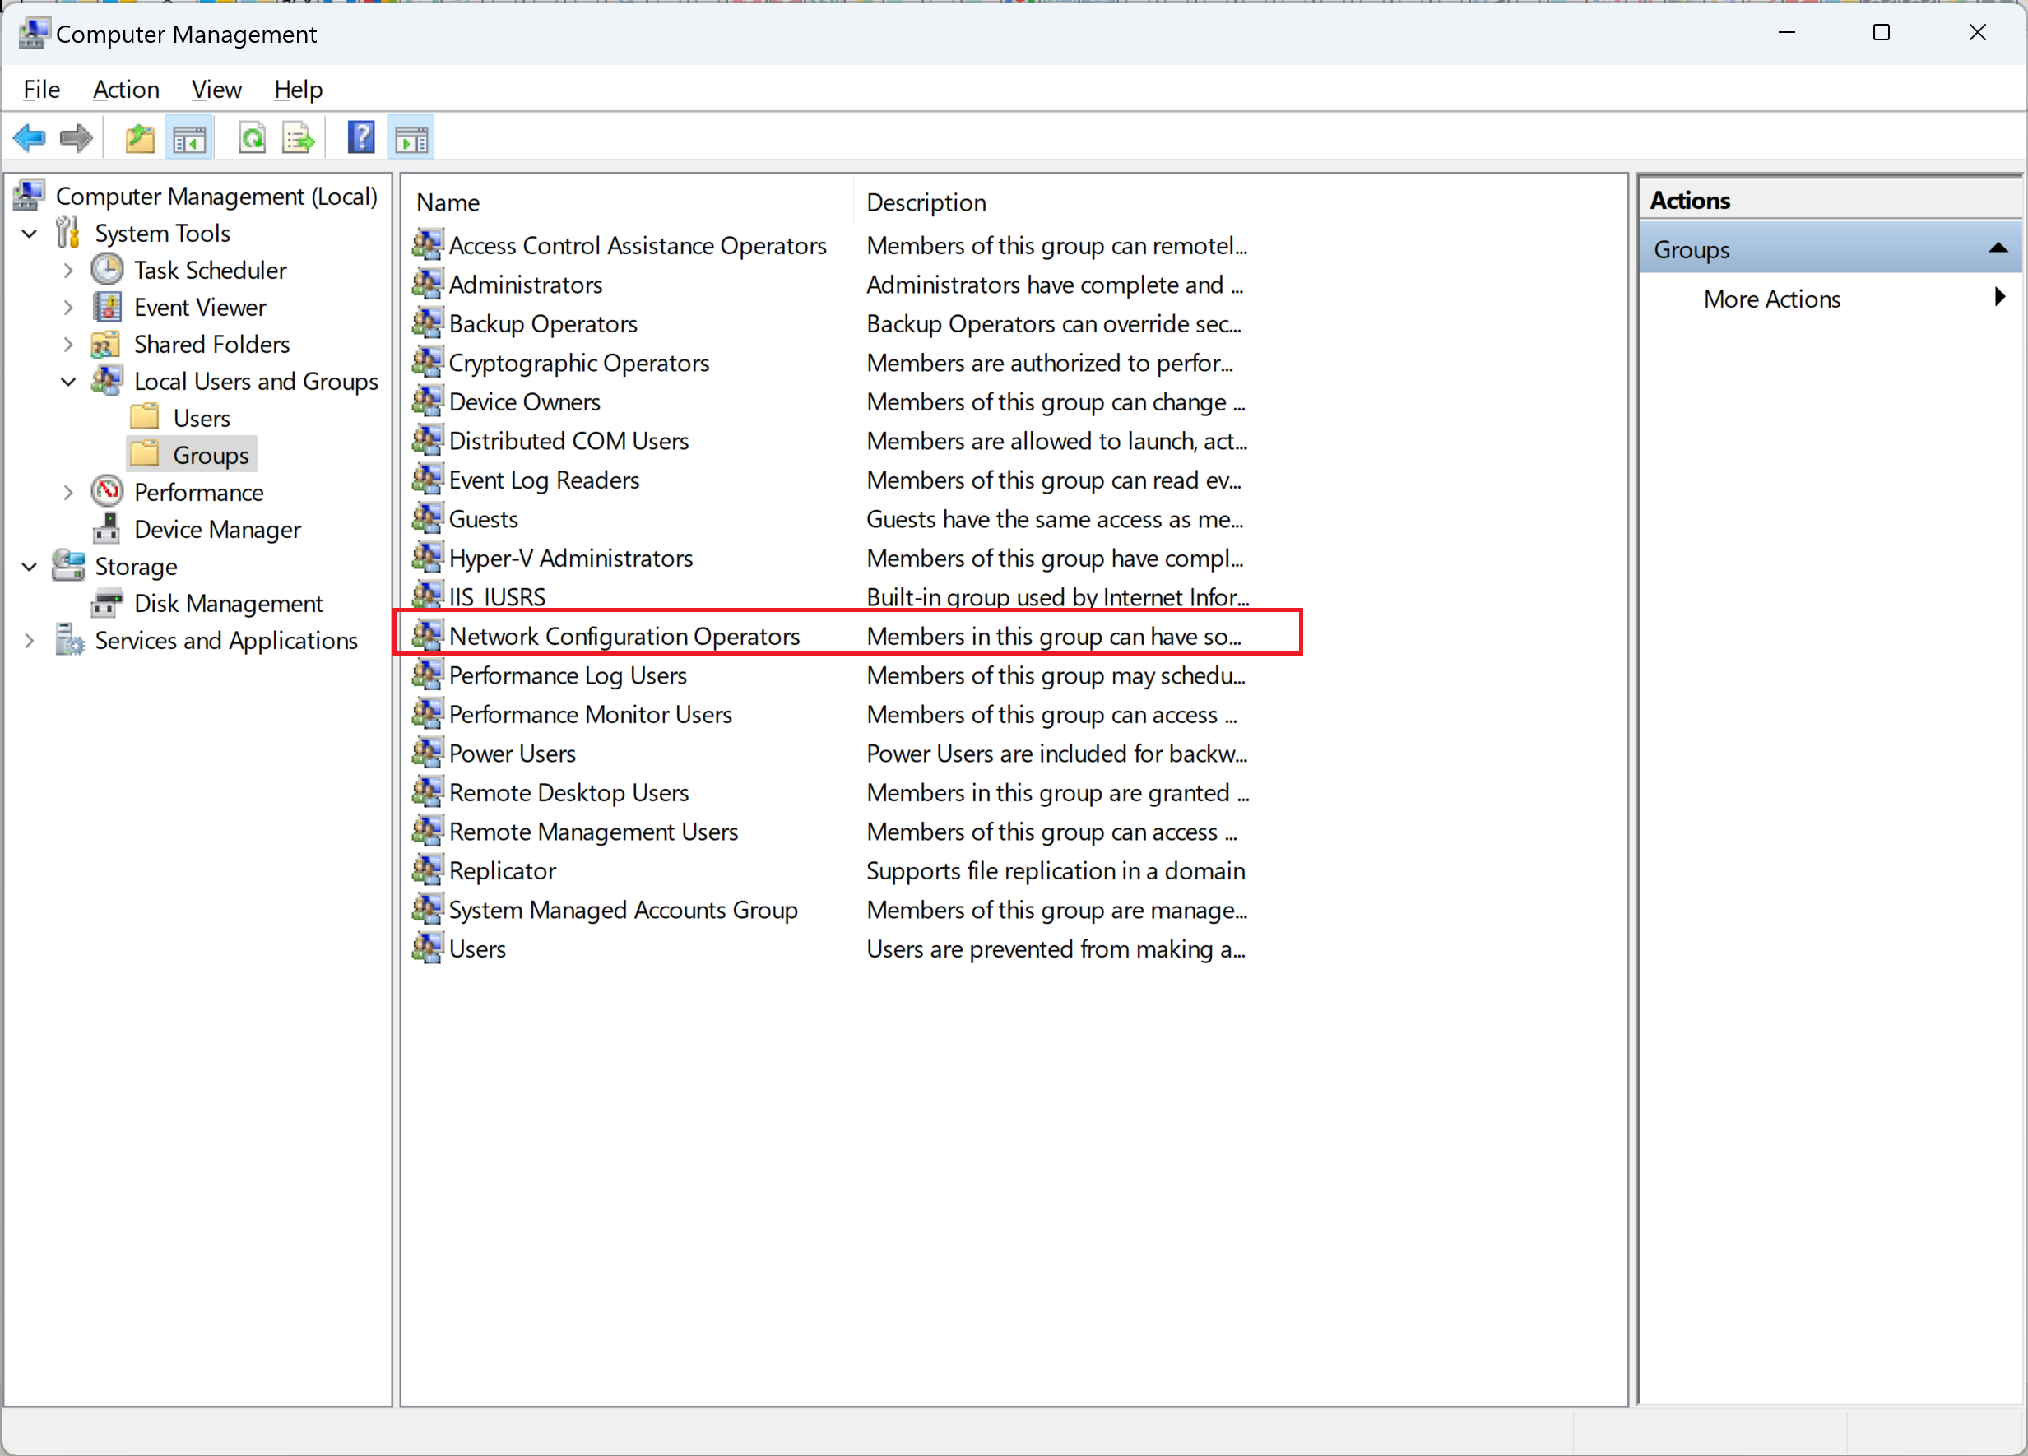Screen dimensions: 2028x1456
Task: Select the Distributed COM Users group
Action: [568, 441]
